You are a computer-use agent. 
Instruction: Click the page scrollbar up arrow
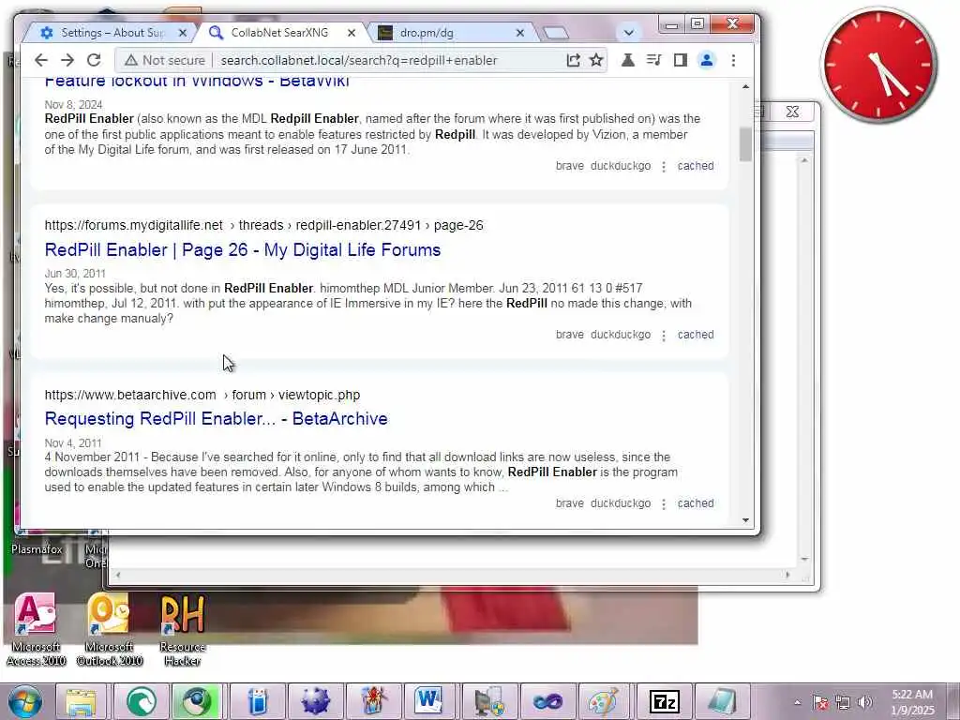[745, 87]
